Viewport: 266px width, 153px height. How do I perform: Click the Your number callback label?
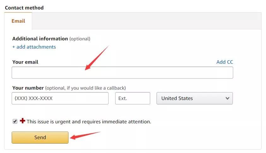[69, 88]
